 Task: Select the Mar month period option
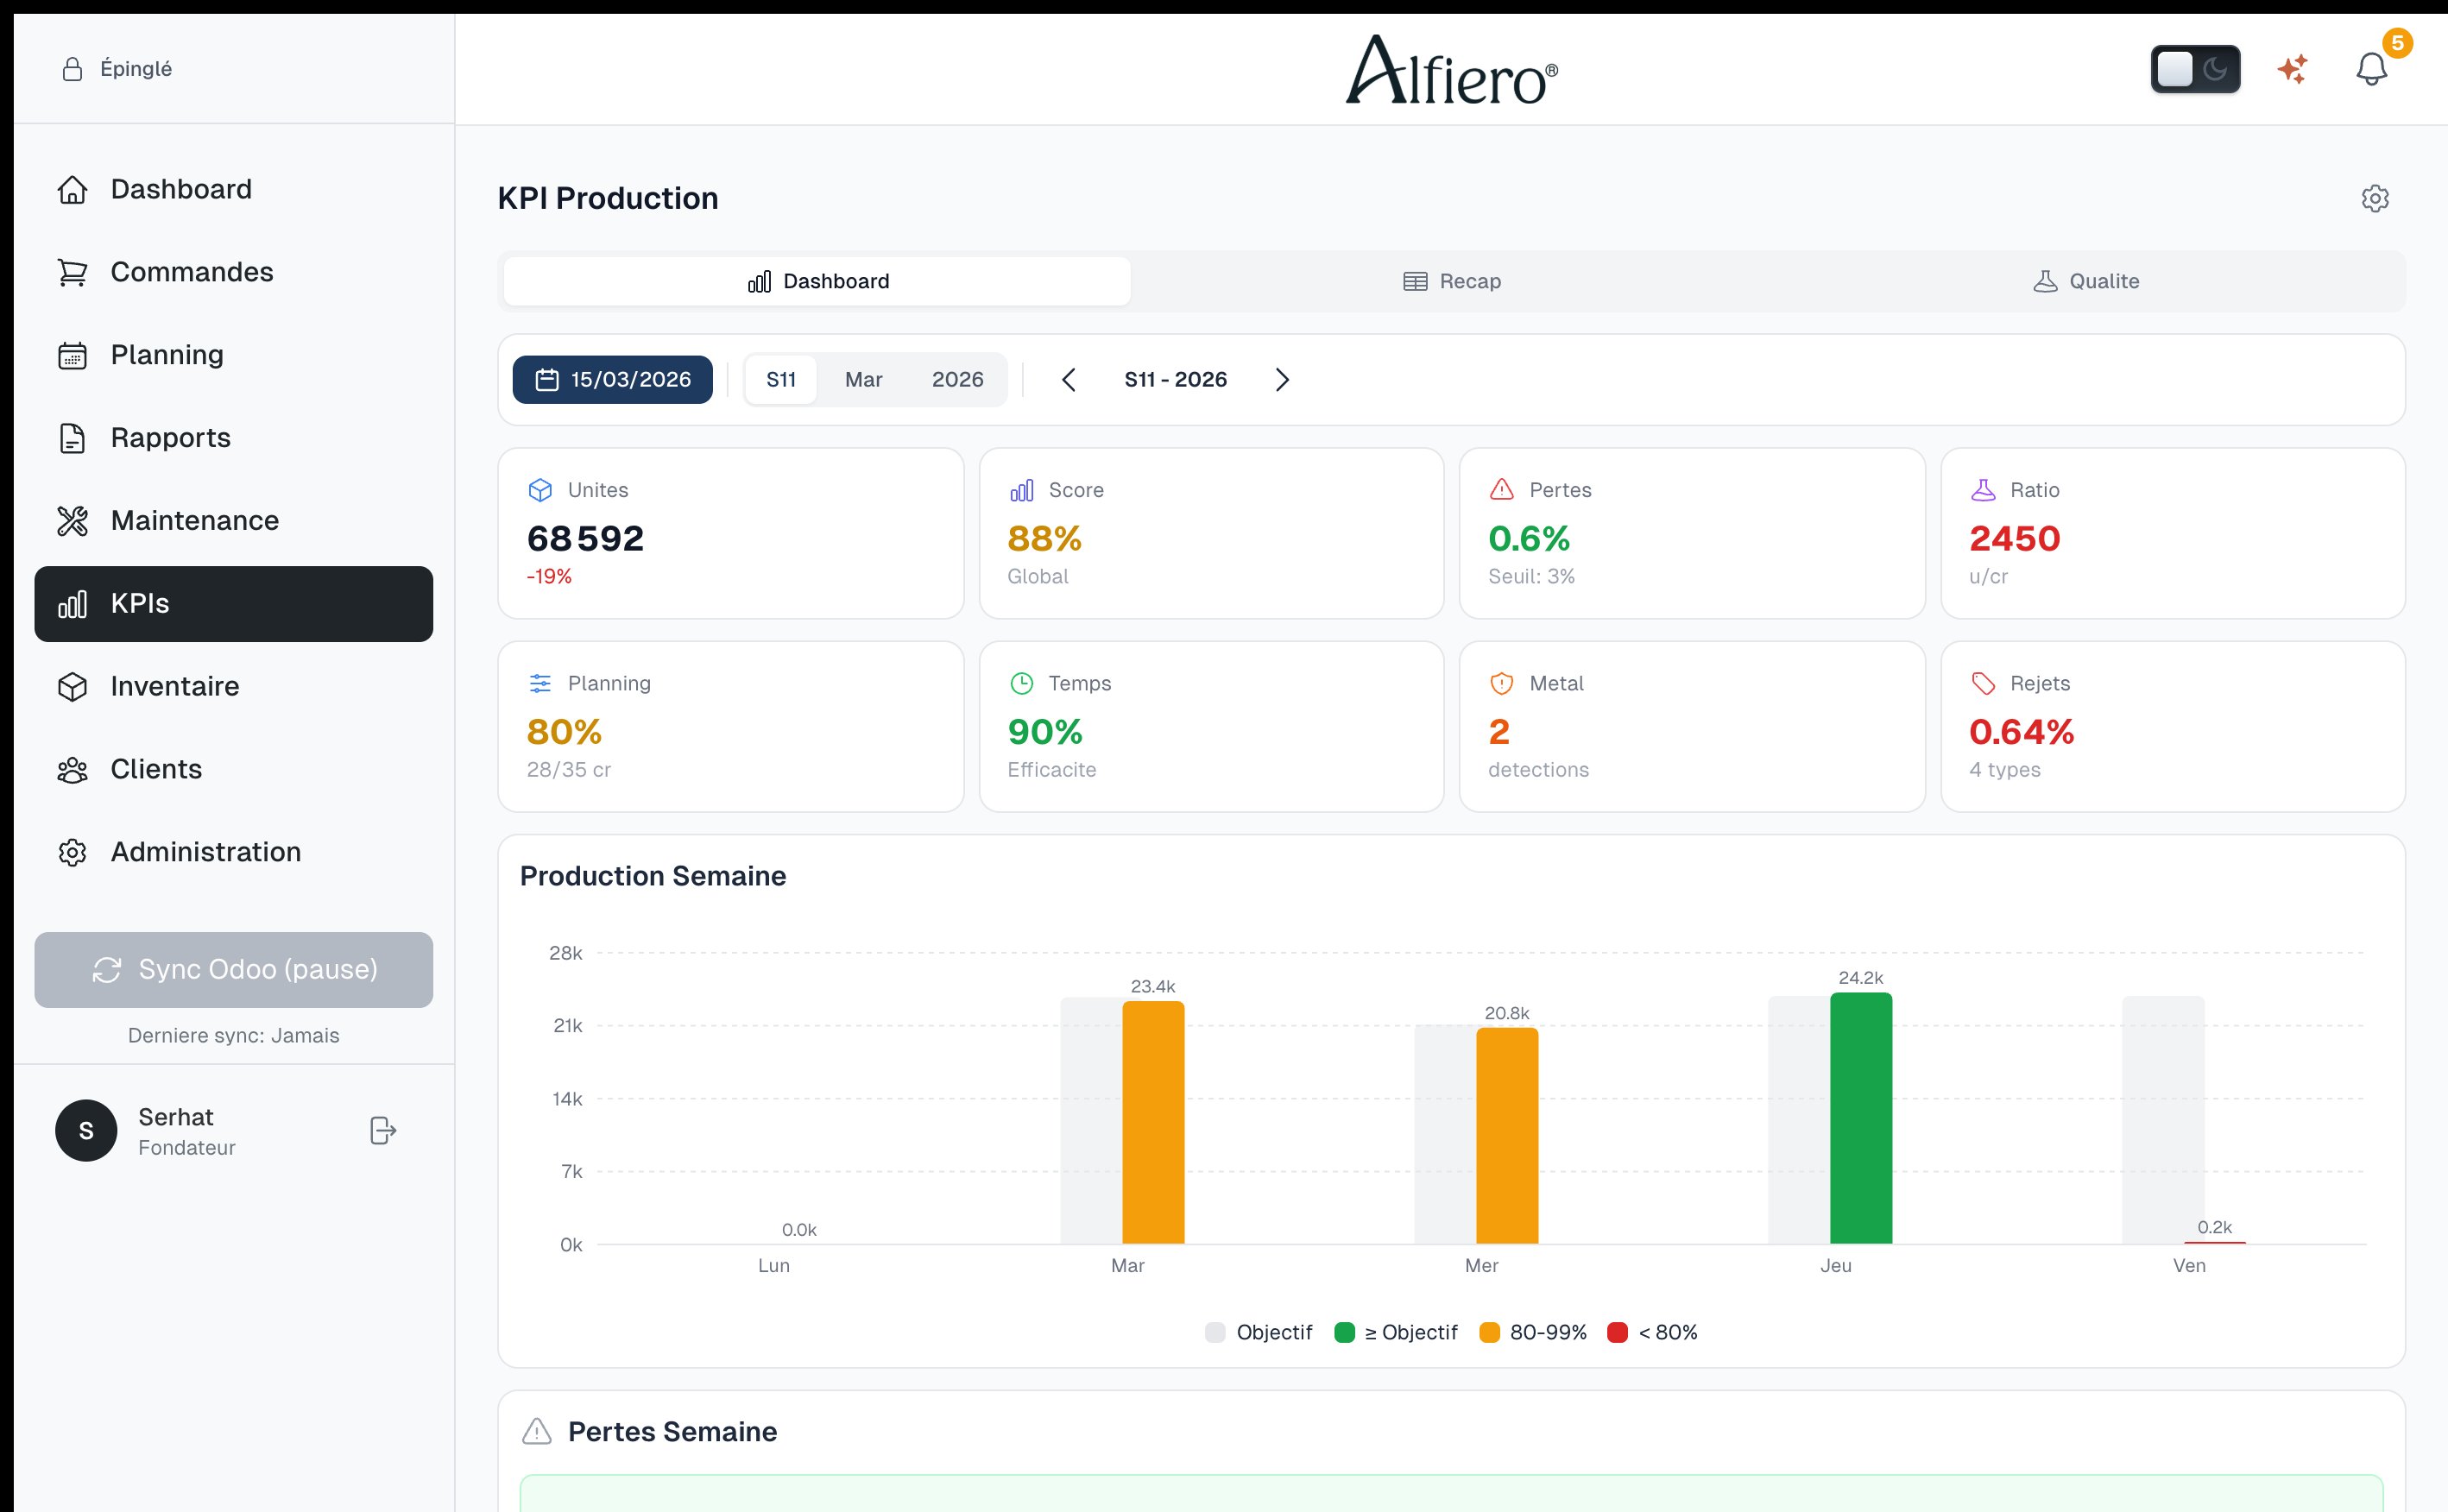click(x=863, y=379)
